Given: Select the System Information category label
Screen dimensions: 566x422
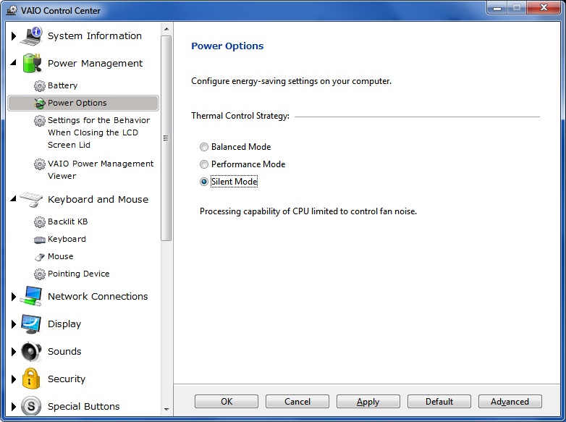Looking at the screenshot, I should tap(95, 35).
